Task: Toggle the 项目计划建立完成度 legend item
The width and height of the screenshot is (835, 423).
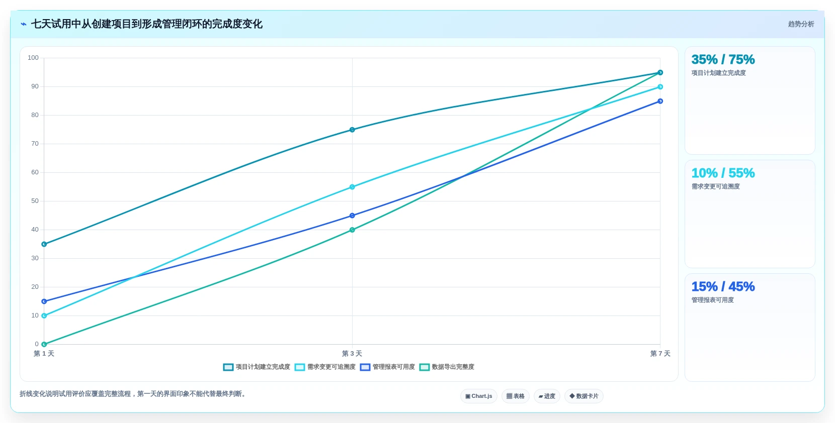Action: (257, 367)
